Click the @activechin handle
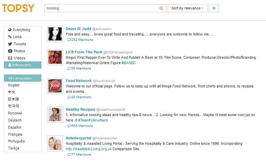 [x=102, y=29]
